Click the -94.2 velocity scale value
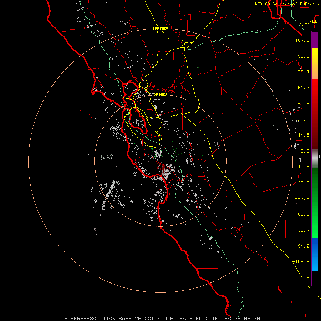Viewport: 321px width, 321px height. (302, 246)
